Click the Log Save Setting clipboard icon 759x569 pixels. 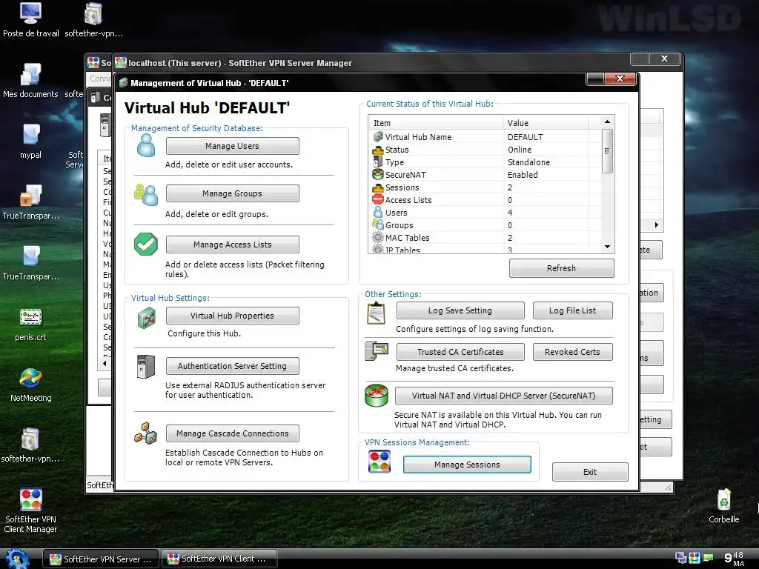pos(376,313)
